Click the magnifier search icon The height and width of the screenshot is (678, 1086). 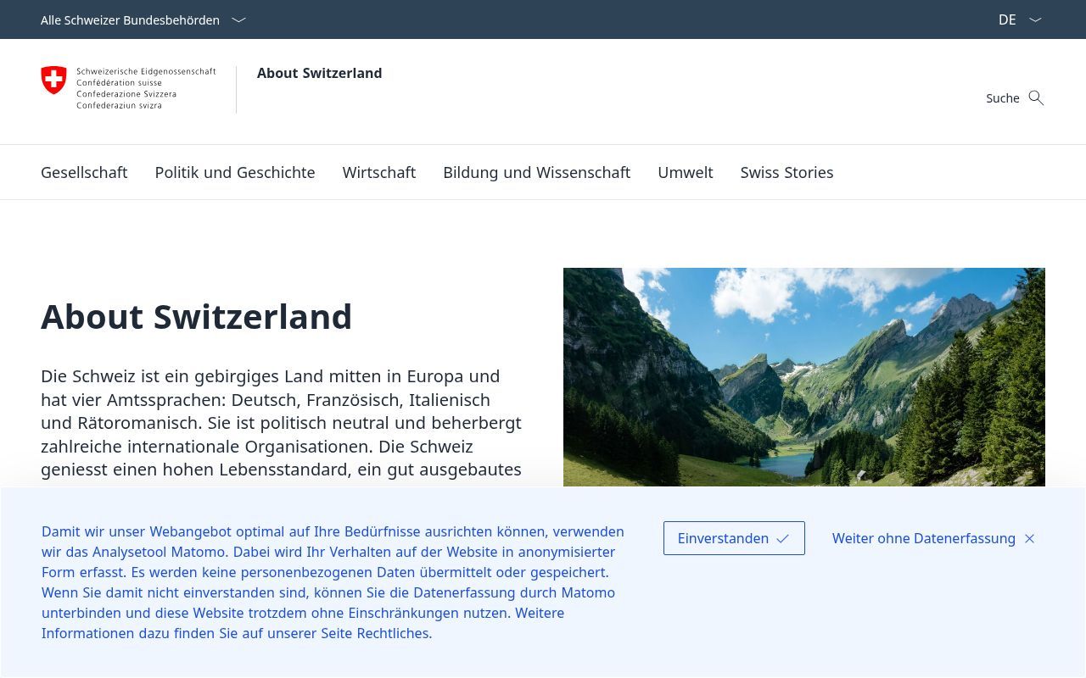click(x=1036, y=97)
